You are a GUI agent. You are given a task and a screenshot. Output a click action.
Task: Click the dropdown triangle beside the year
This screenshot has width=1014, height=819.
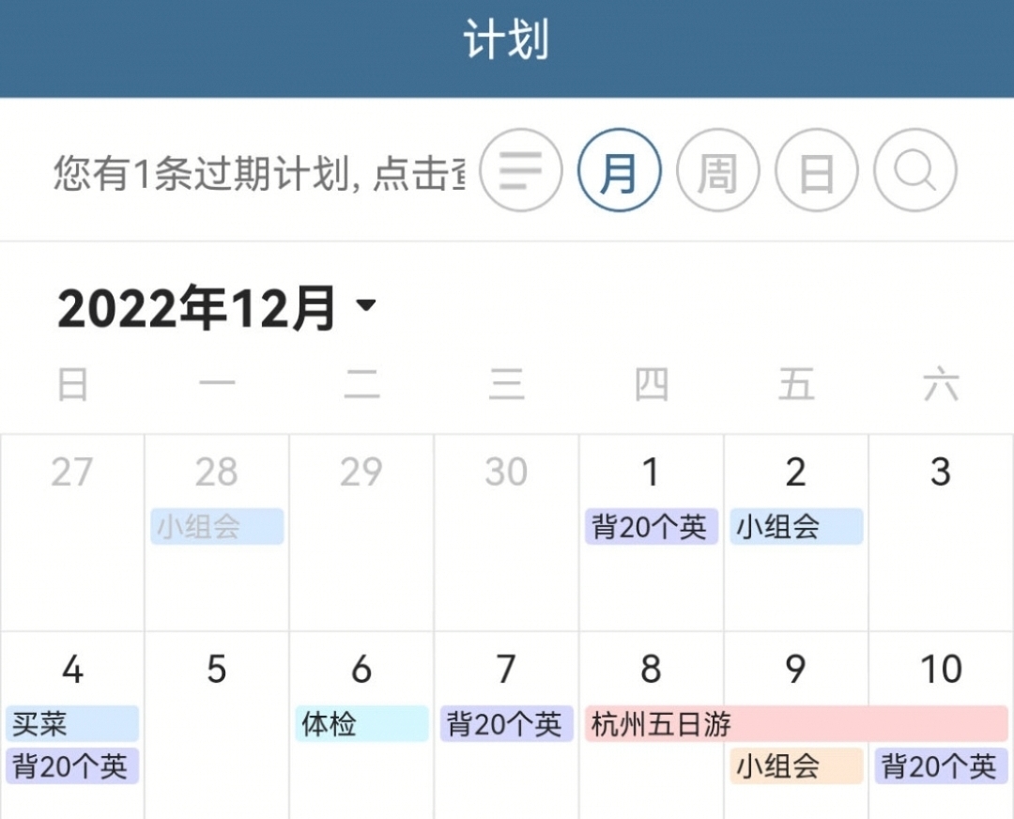(x=366, y=305)
